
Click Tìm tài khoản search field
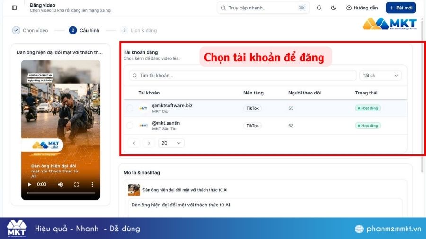coord(243,75)
